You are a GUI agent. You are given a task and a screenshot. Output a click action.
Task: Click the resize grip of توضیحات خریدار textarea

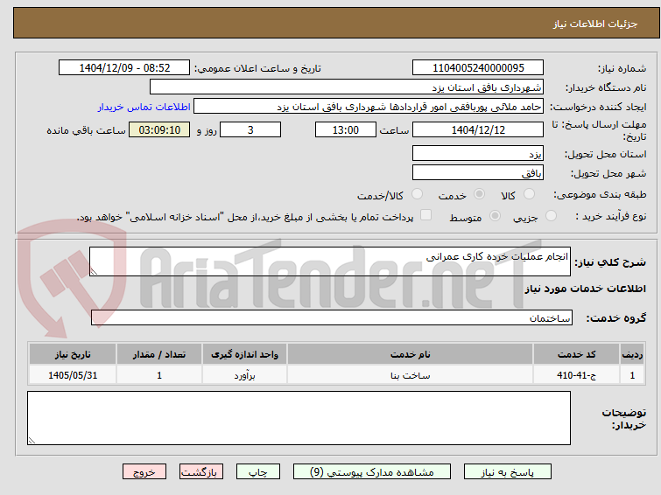click(x=32, y=440)
